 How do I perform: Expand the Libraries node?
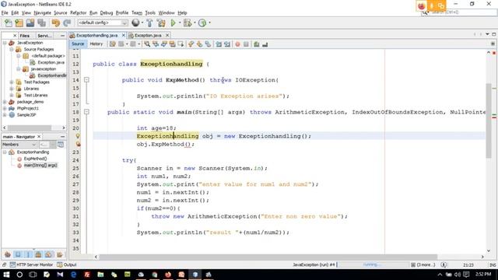tap(12, 89)
